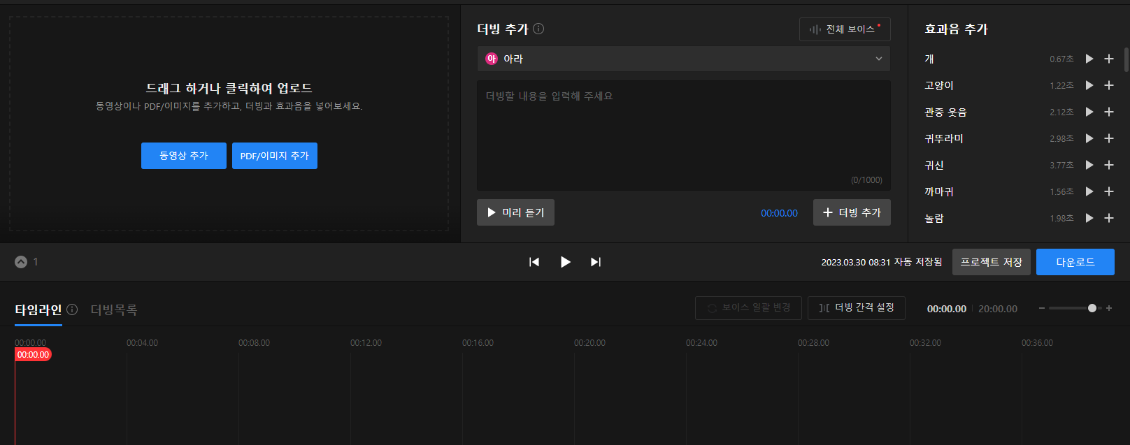
Task: Click the dubbing text input area
Action: 684,136
